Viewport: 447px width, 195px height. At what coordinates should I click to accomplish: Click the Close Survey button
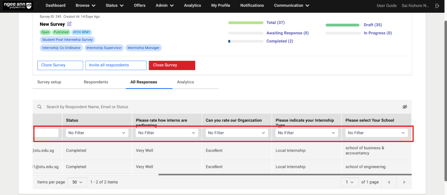click(x=172, y=65)
